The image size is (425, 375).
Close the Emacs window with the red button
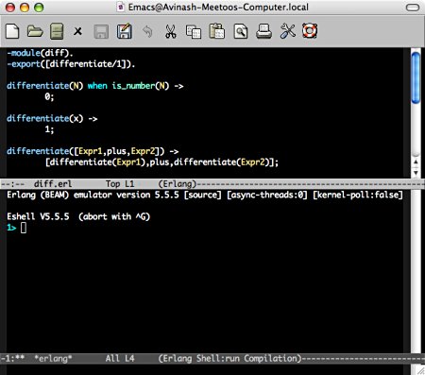[10, 8]
